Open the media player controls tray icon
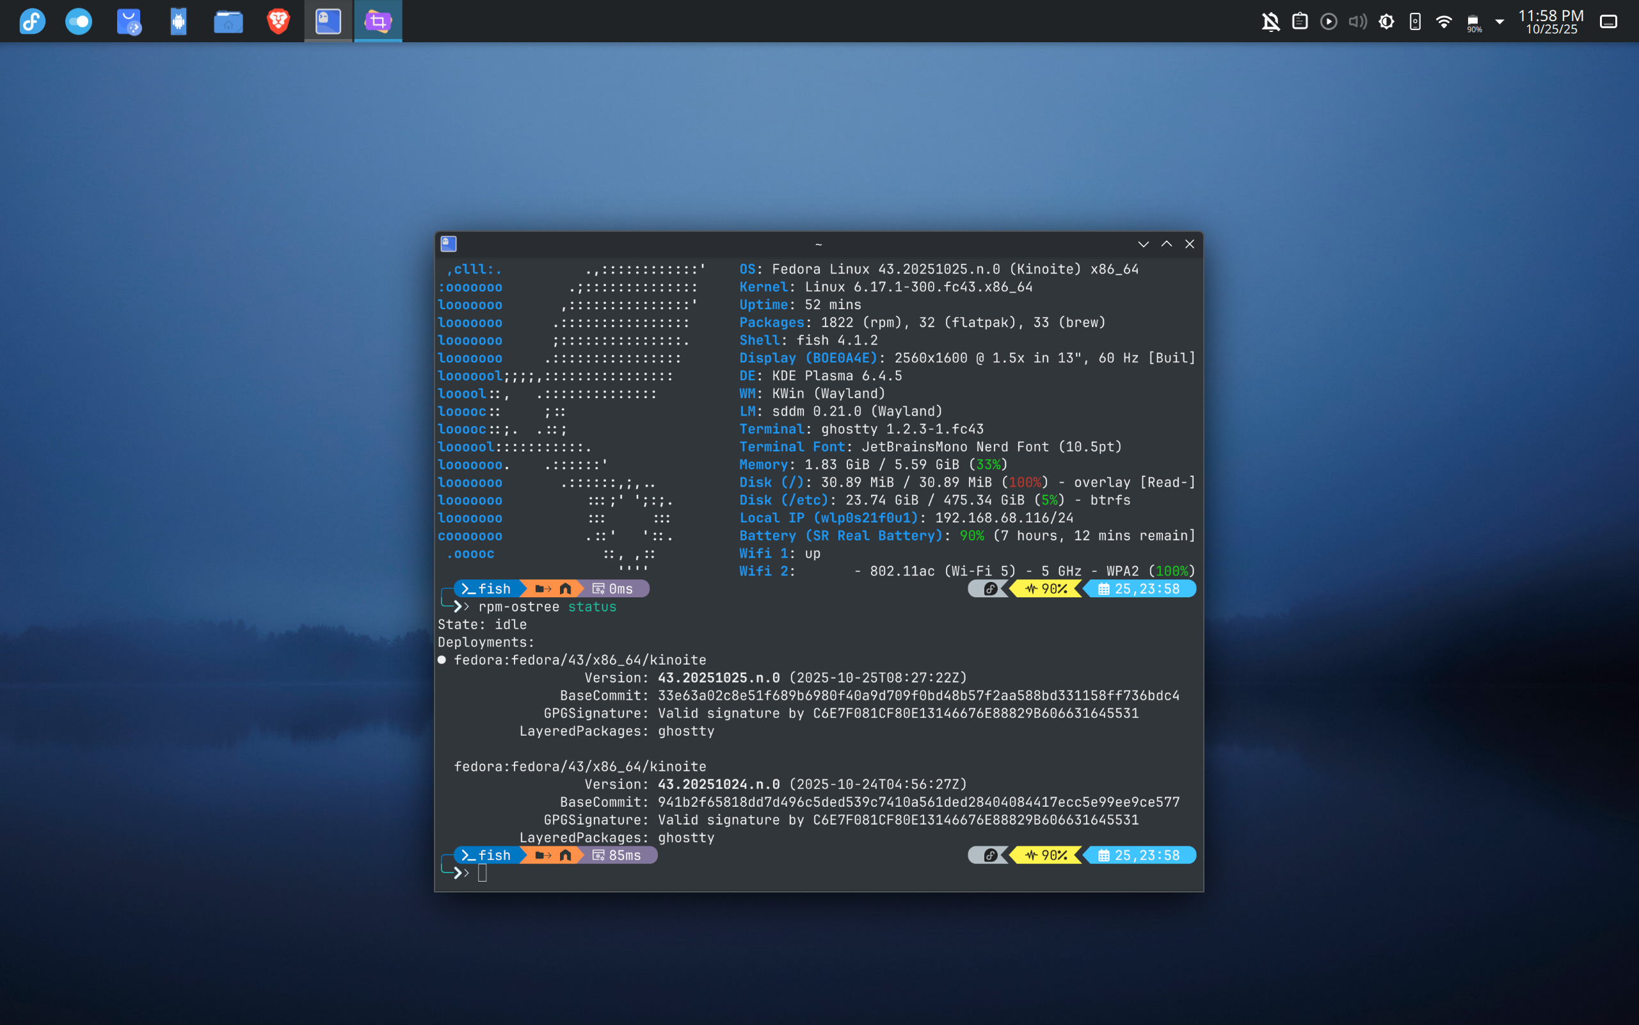This screenshot has width=1639, height=1025. (1329, 21)
